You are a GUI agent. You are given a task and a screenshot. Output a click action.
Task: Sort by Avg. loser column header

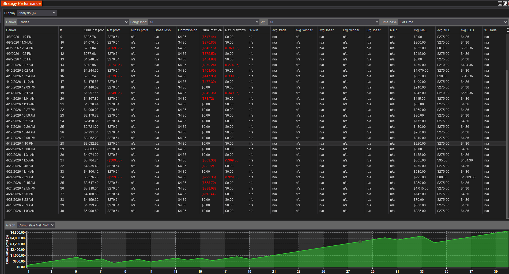(329, 30)
